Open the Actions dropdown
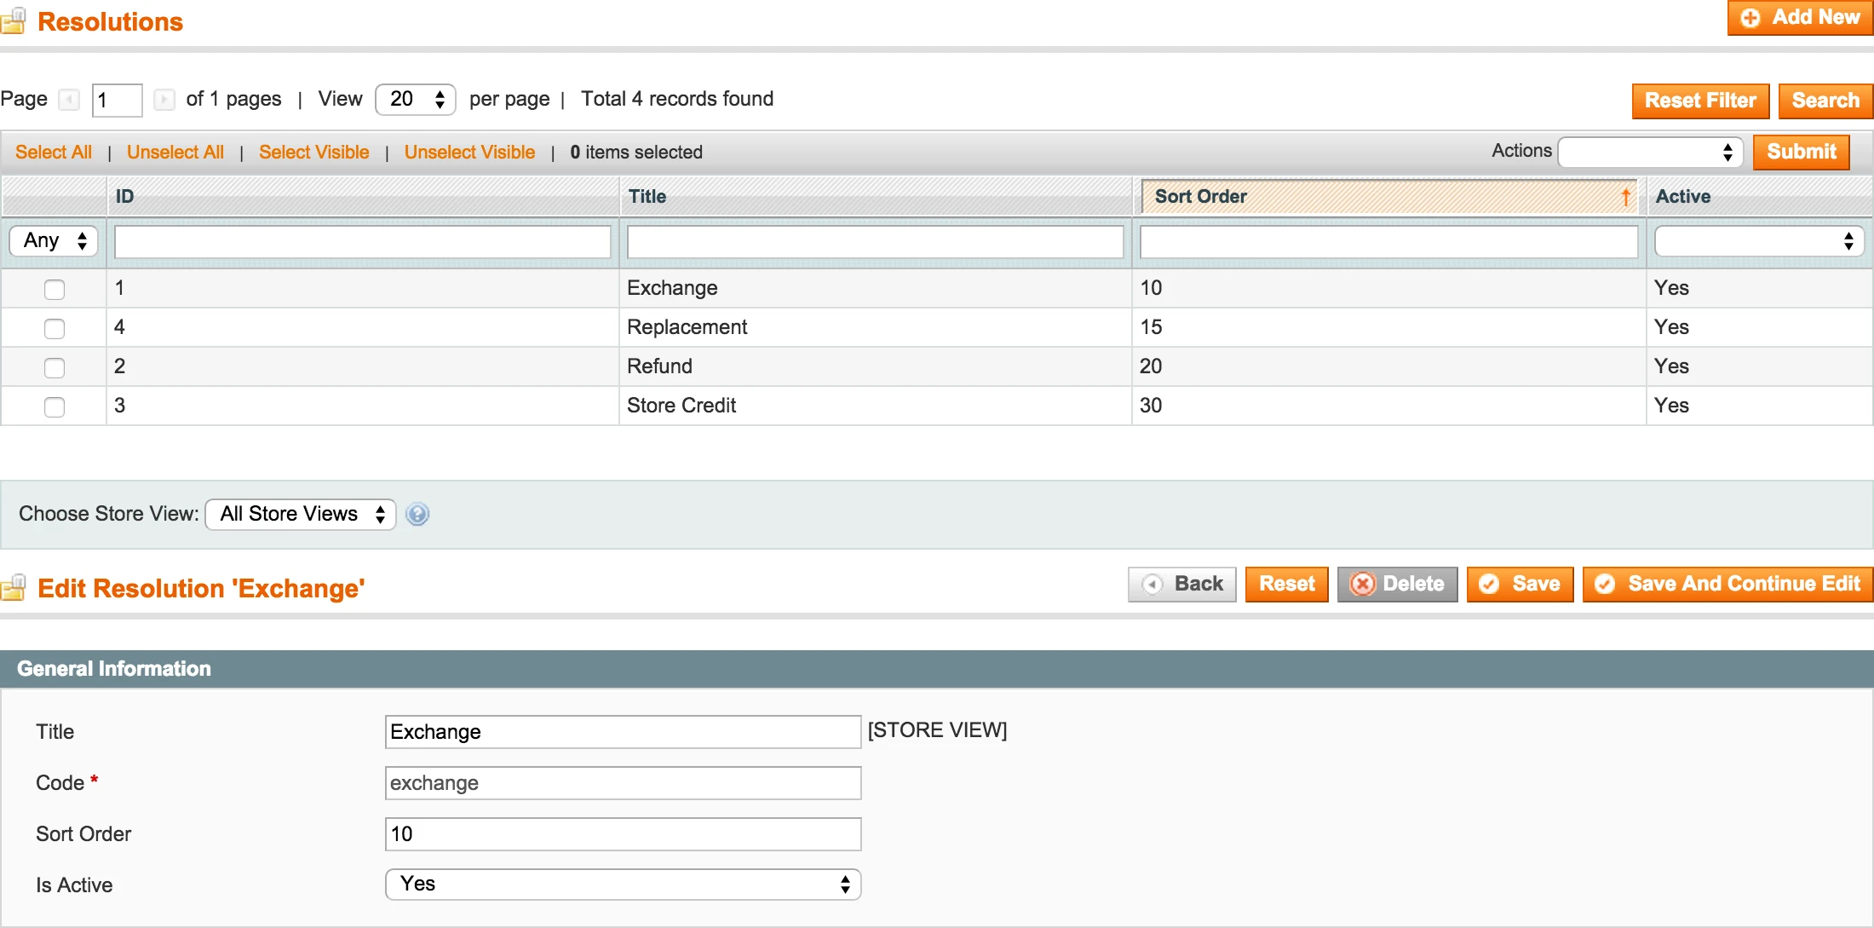Image resolution: width=1874 pixels, height=928 pixels. [x=1650, y=152]
